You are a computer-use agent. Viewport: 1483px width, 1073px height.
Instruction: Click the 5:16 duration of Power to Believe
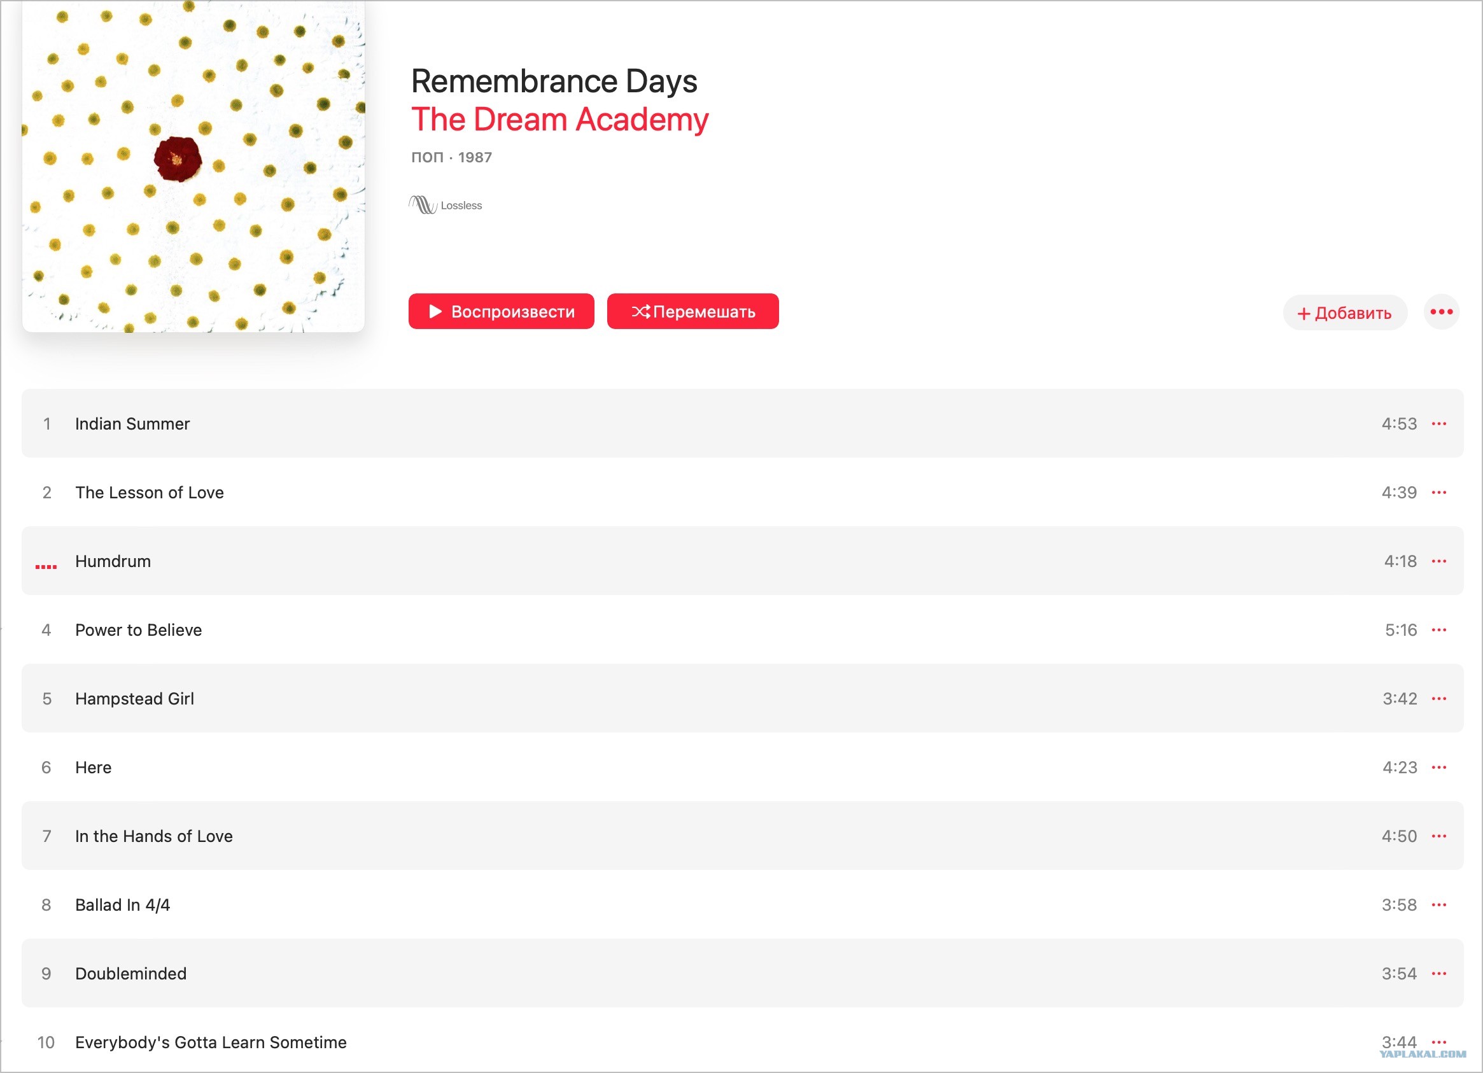pos(1401,629)
